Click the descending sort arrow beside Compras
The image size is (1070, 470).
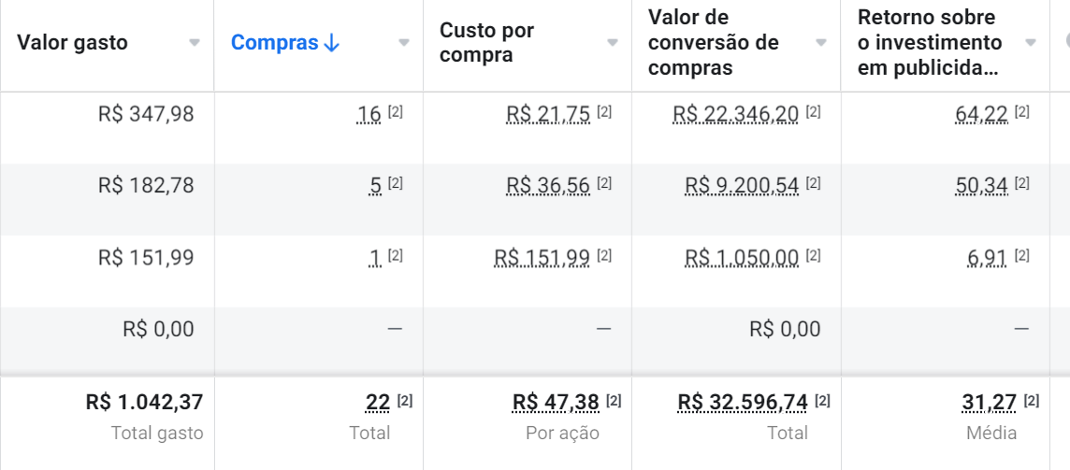coord(330,43)
